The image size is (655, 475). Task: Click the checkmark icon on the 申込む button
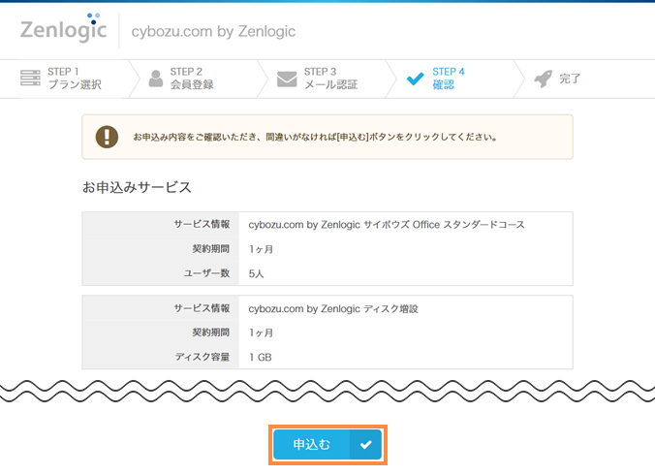coord(365,444)
